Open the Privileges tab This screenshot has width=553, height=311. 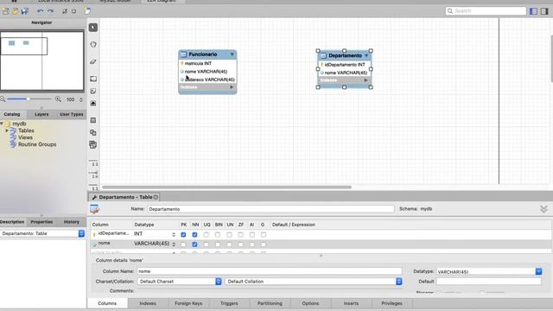[391, 303]
